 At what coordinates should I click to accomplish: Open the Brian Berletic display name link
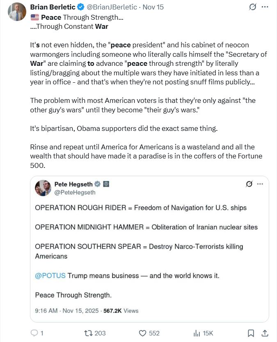[x=53, y=8]
